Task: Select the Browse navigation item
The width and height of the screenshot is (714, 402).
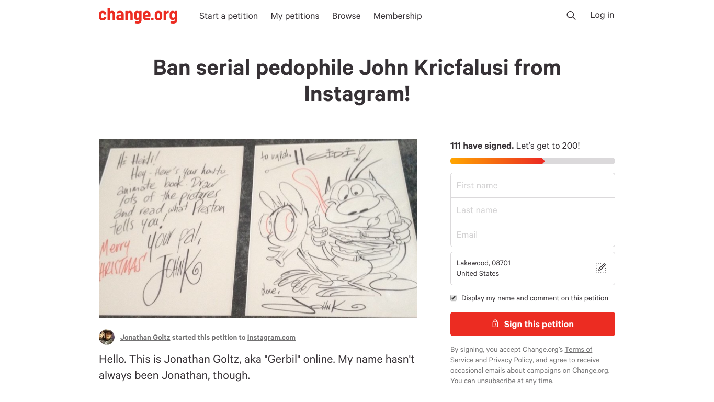Action: (x=346, y=16)
